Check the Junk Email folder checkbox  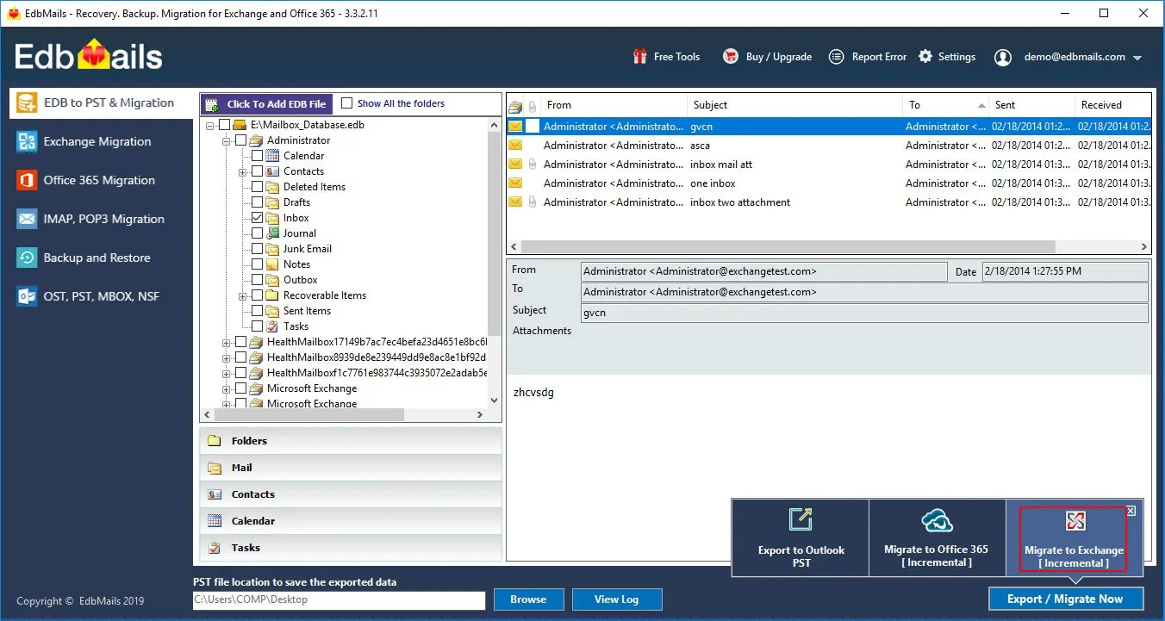(257, 249)
